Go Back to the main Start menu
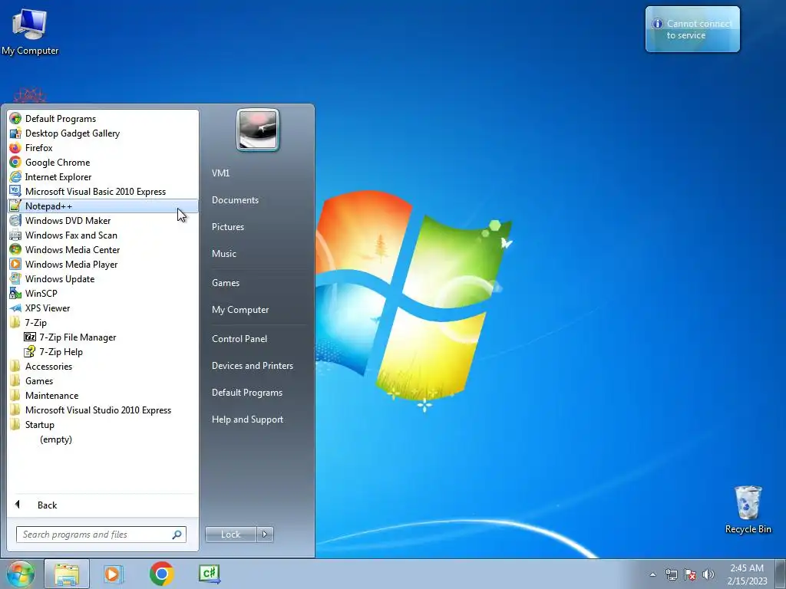Screen dimensions: 786x589 103,505
